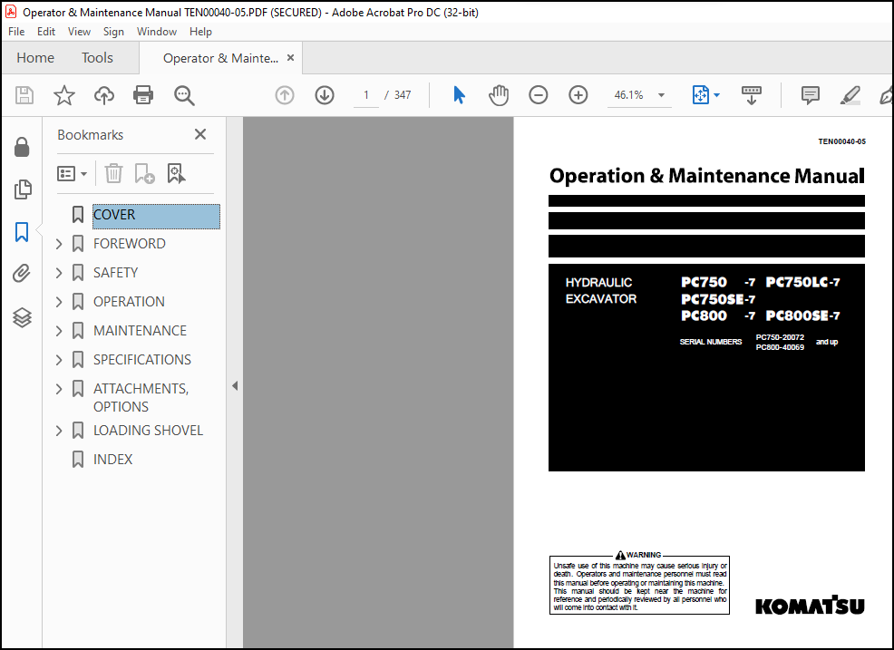Add document to starred favorites
Screen dimensions: 894x650
(x=63, y=95)
